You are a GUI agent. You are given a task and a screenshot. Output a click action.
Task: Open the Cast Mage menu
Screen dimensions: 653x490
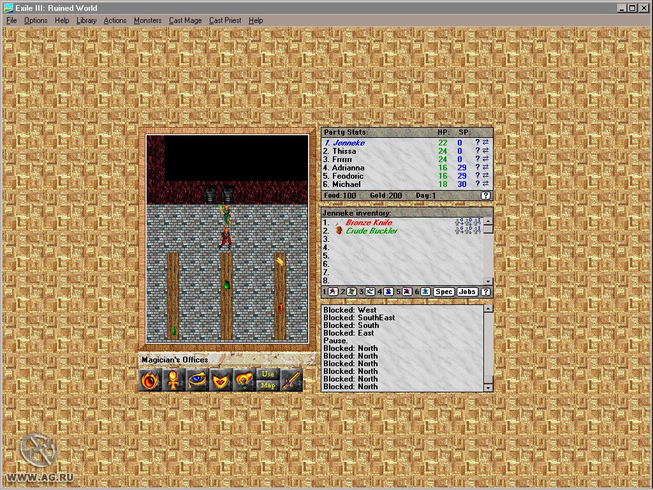point(186,20)
